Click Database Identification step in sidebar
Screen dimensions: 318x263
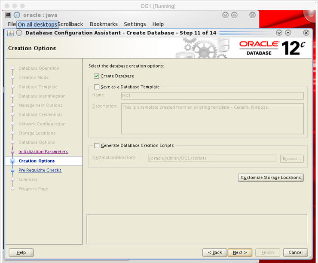(x=42, y=96)
